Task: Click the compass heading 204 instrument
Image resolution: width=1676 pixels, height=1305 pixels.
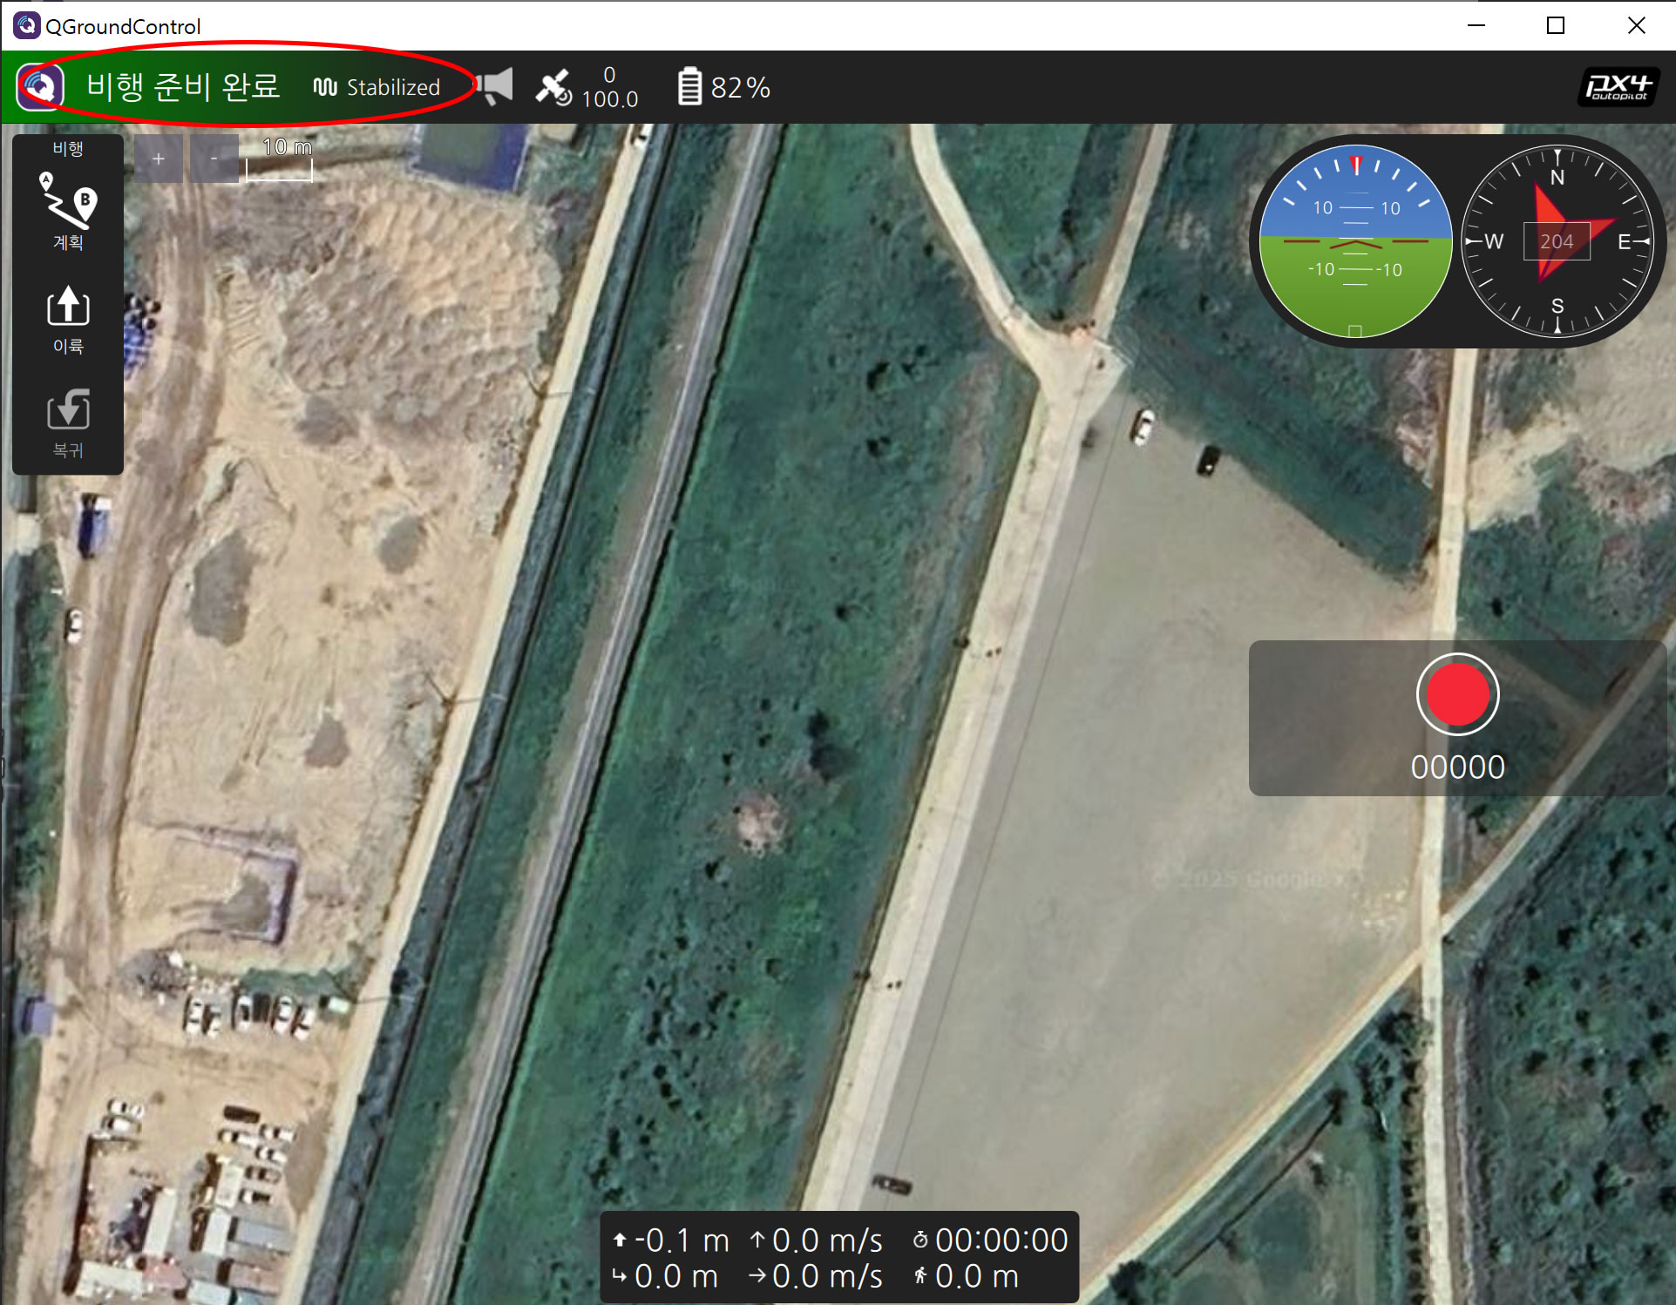Action: point(1557,241)
